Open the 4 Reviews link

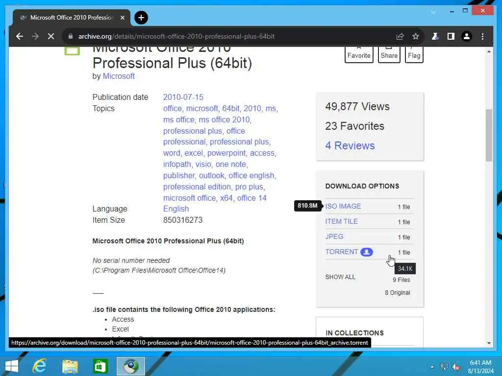tap(350, 145)
